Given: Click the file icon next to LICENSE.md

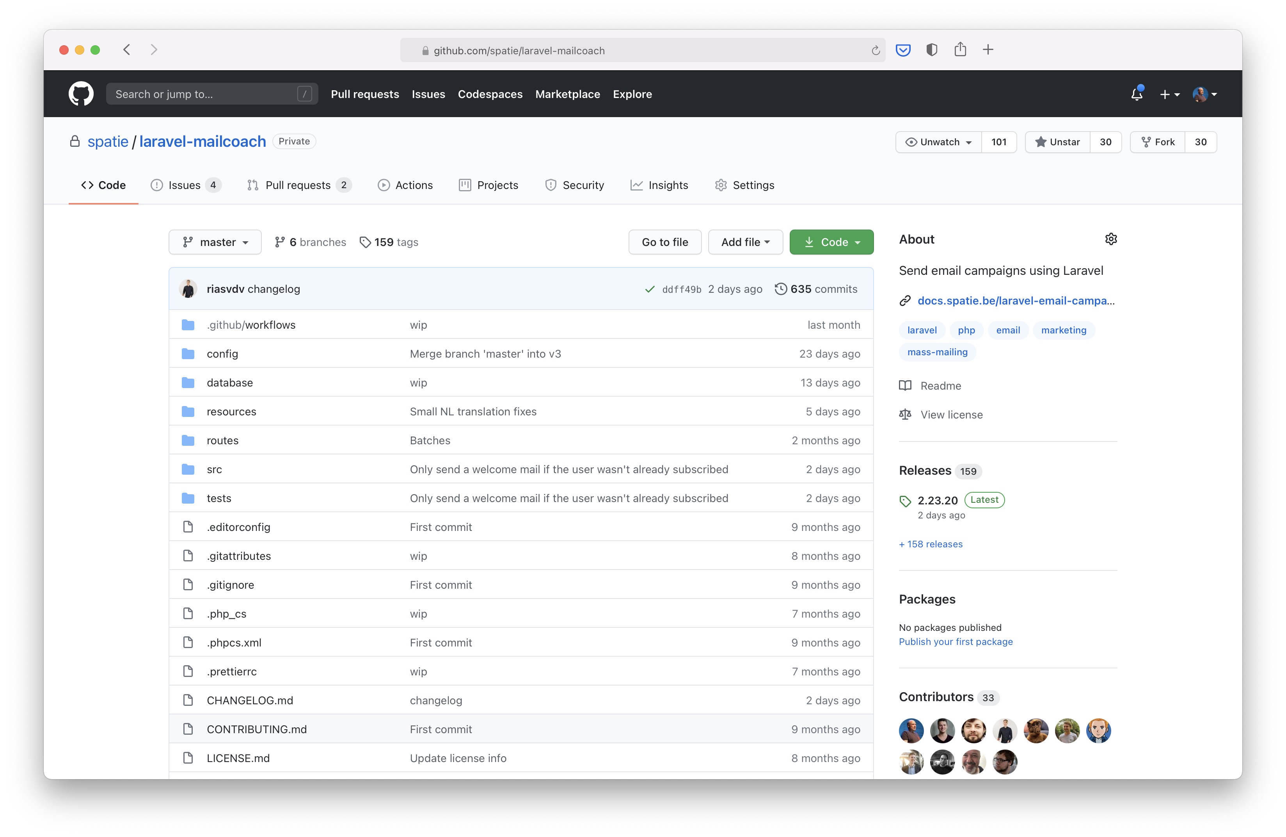Looking at the screenshot, I should tap(188, 758).
